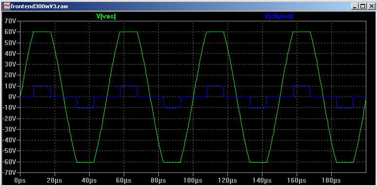Click the -50V vertical axis label
The width and height of the screenshot is (377, 187).
9,151
